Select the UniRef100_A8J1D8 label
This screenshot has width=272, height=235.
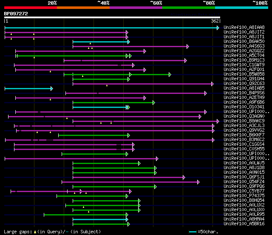point(244,168)
